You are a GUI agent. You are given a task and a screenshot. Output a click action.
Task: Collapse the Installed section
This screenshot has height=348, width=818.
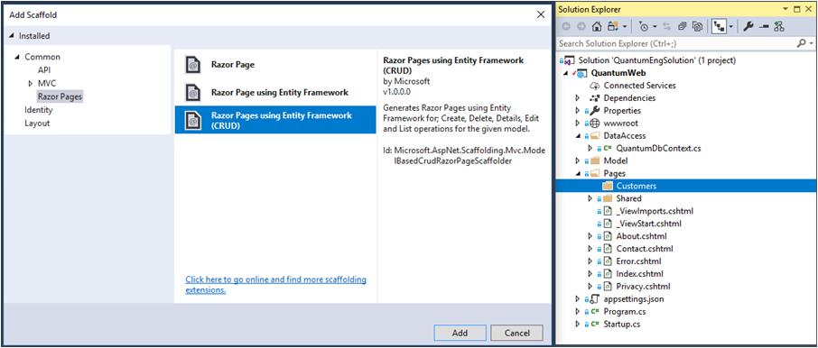tap(13, 36)
